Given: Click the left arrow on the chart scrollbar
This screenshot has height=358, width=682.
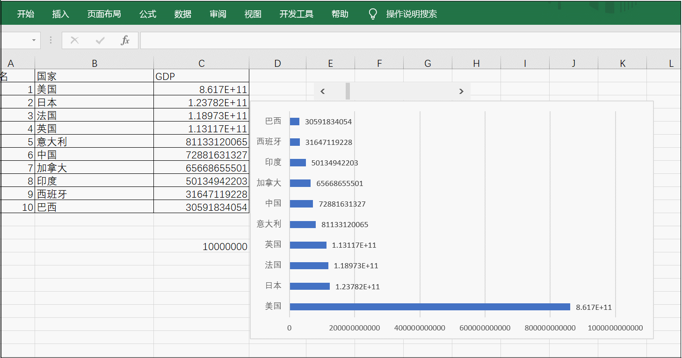Looking at the screenshot, I should pos(322,92).
